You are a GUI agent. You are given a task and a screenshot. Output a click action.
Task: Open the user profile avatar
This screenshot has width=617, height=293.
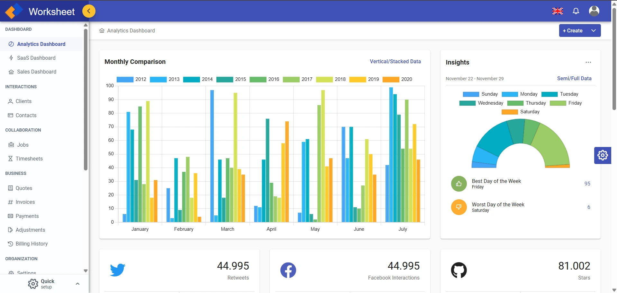point(594,11)
